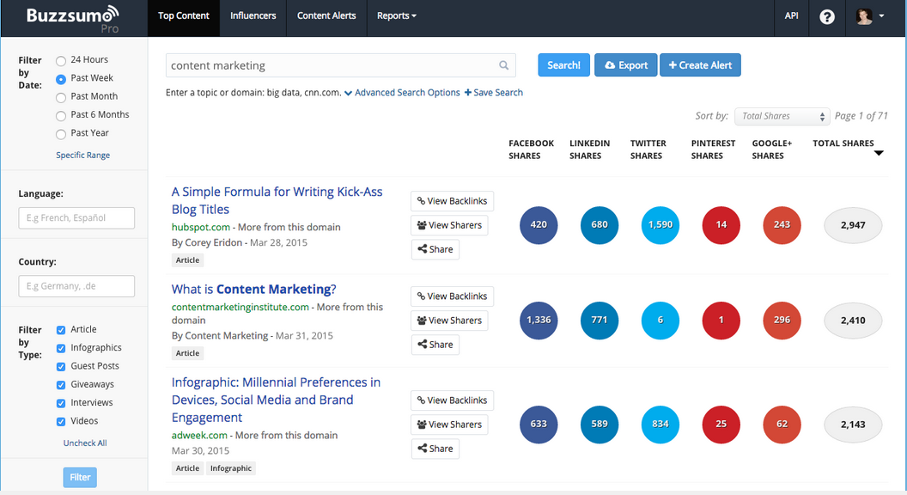View Backlinks for Kick-Ass Blog Titles article
Screen dimensions: 907x495
[x=453, y=201]
